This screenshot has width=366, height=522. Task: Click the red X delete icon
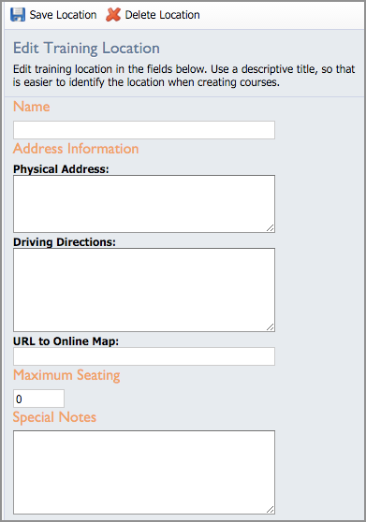click(113, 15)
